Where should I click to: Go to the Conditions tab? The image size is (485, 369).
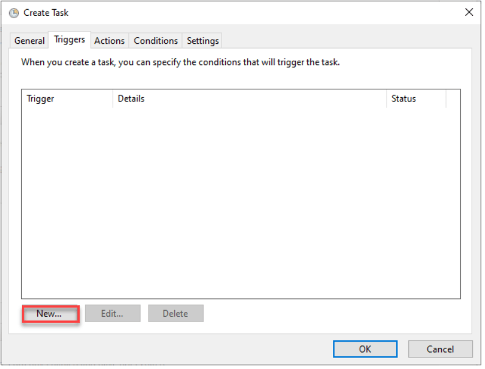coord(156,41)
